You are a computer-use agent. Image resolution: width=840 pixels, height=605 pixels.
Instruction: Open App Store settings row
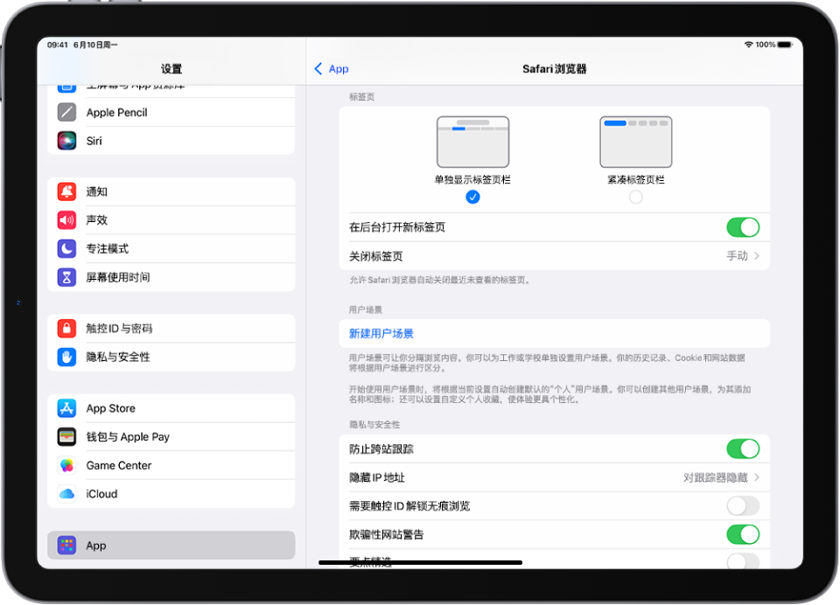(171, 408)
